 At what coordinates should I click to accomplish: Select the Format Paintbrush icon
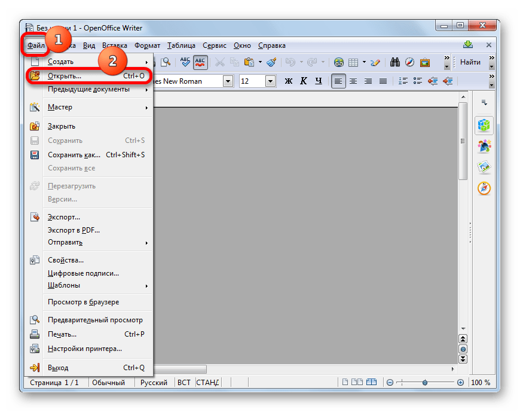pyautogui.click(x=271, y=62)
